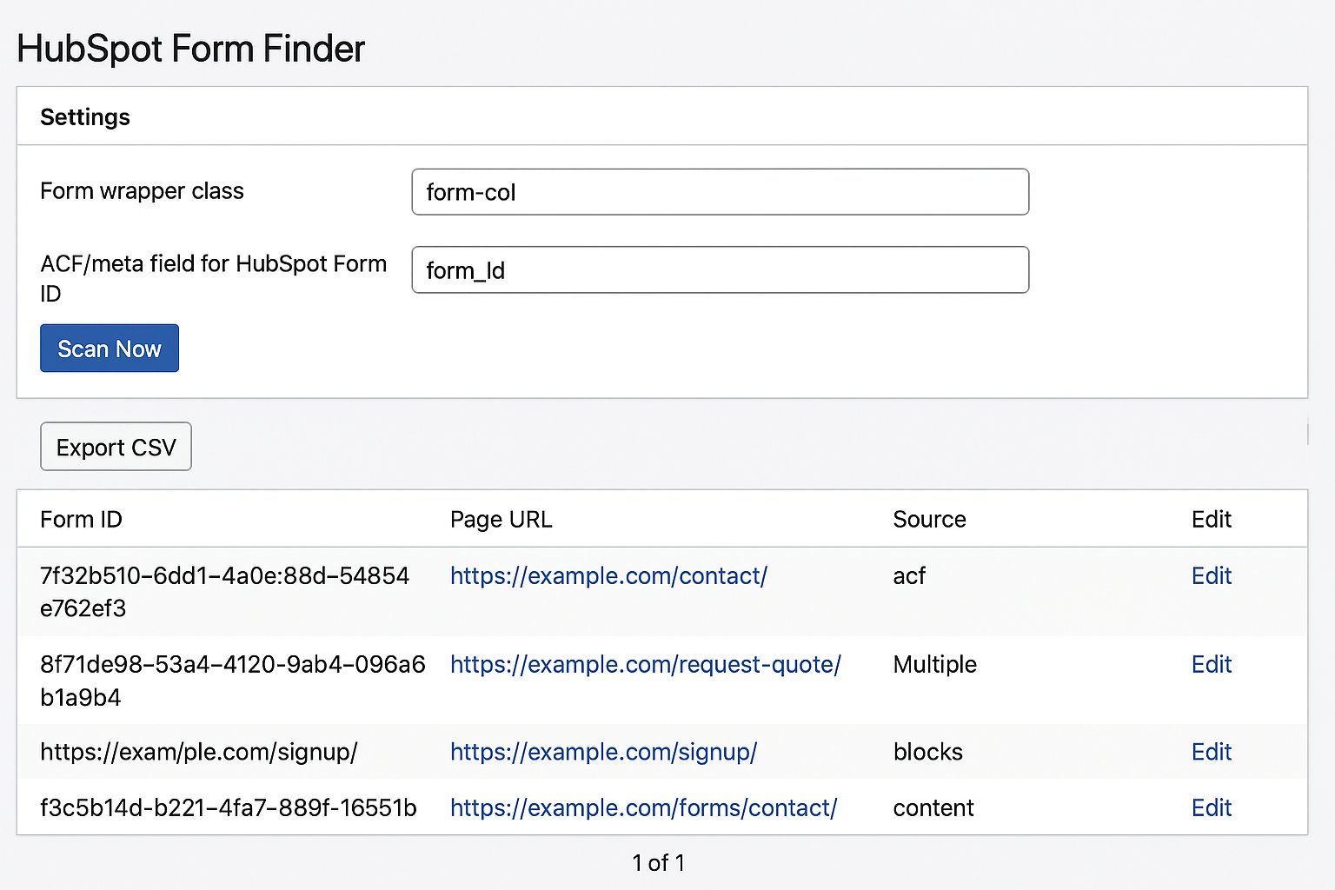Click the Export CSV button
This screenshot has height=890, width=1335.
[x=116, y=447]
